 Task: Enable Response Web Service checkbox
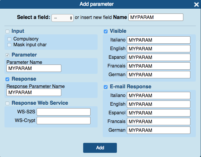[x=7, y=103]
